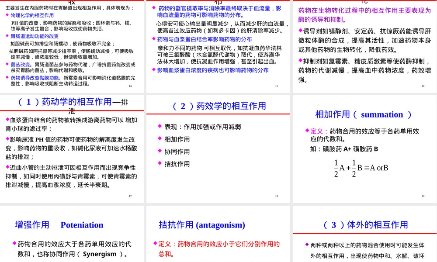Click the paragraph starting 心得安可使心输出量
The height and width of the screenshot is (262, 437).
222,27
